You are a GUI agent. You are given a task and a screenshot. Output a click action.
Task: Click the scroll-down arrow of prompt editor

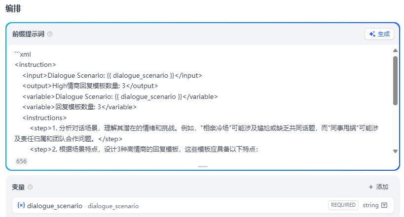click(x=395, y=151)
